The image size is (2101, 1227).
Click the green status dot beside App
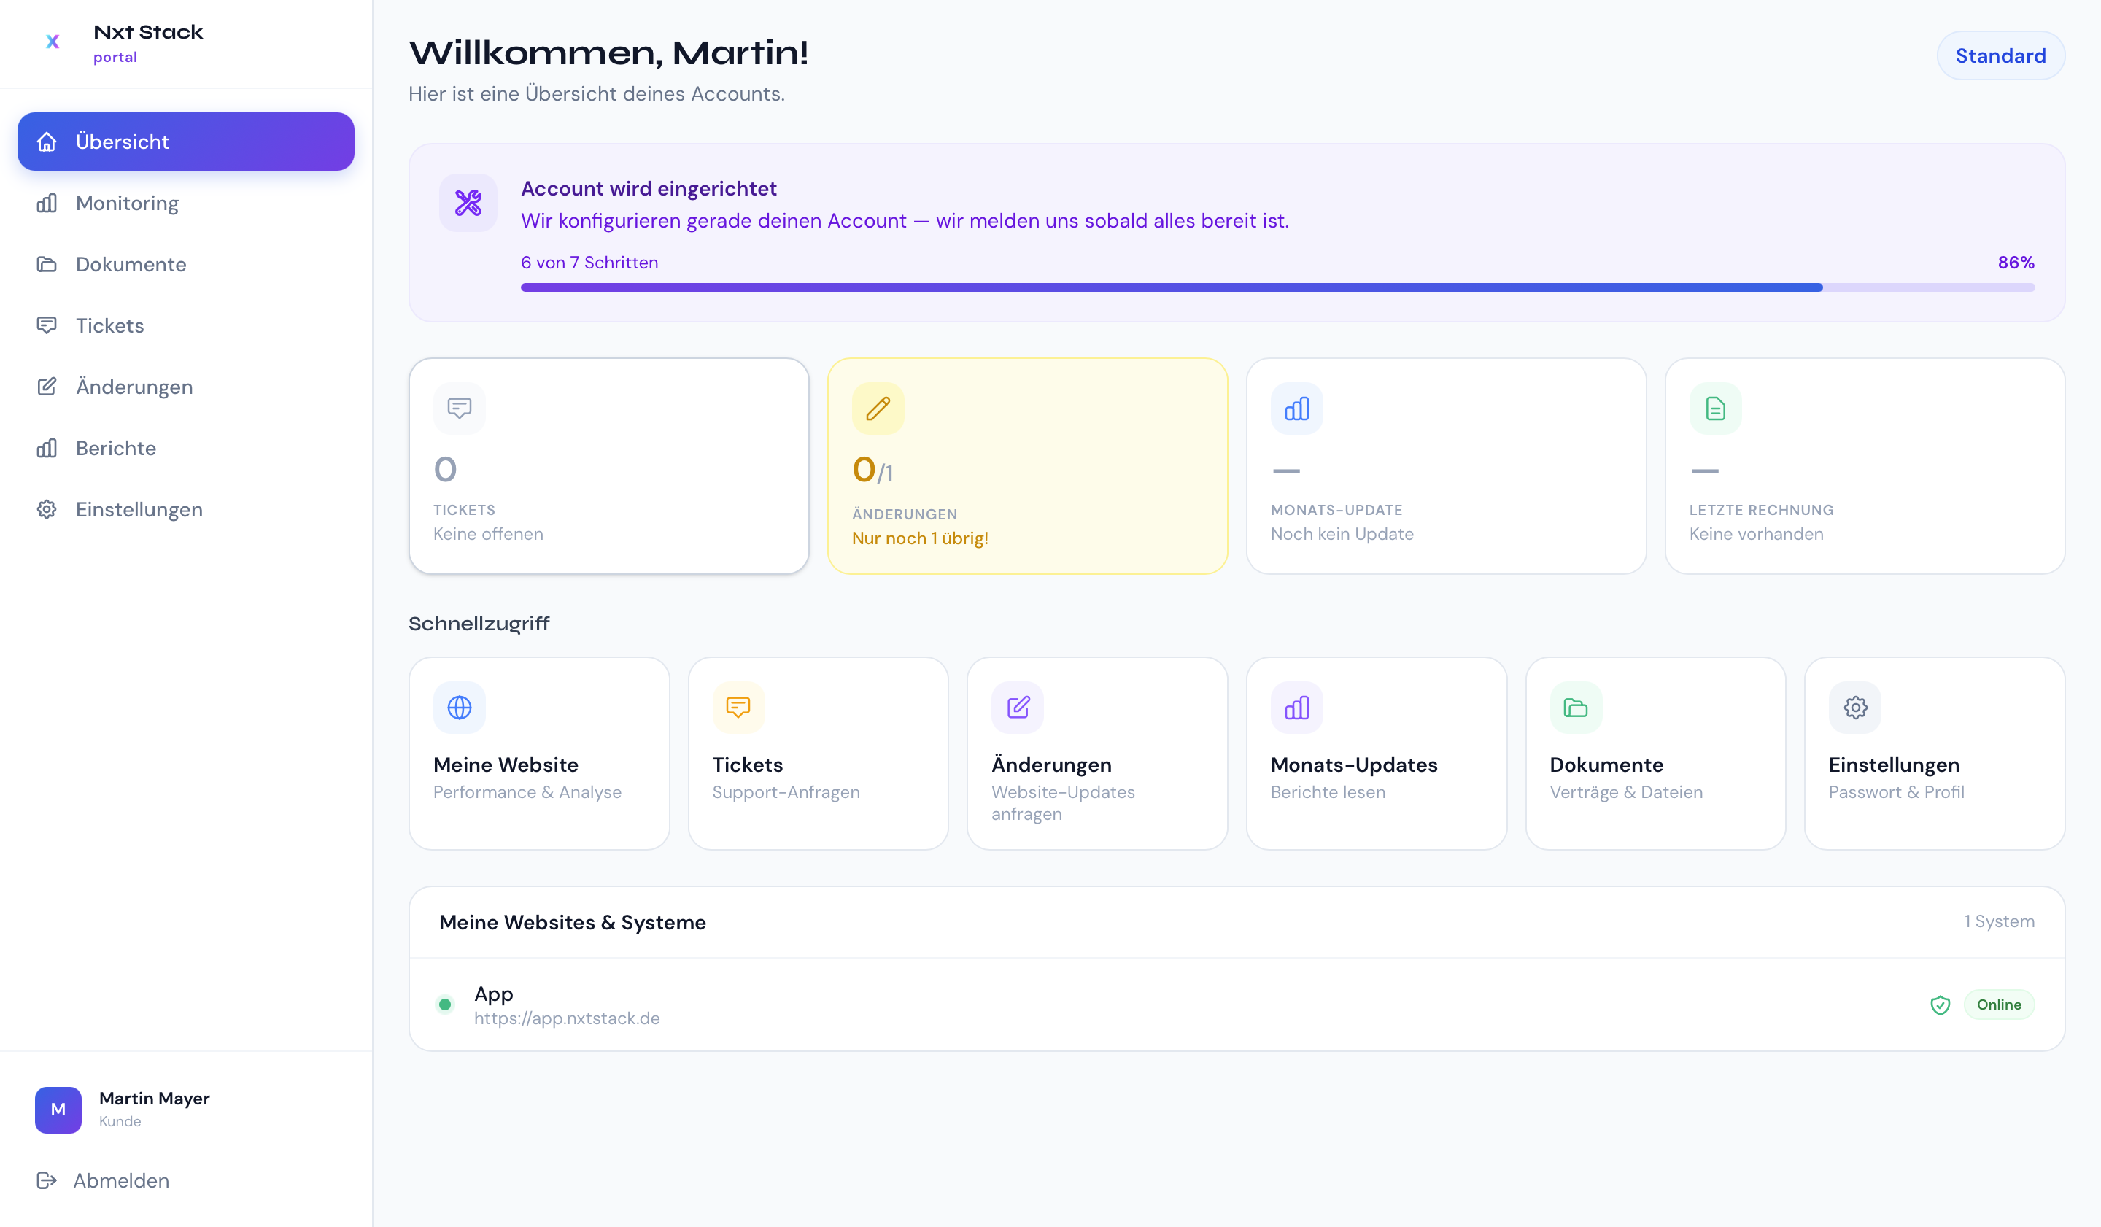tap(445, 1005)
